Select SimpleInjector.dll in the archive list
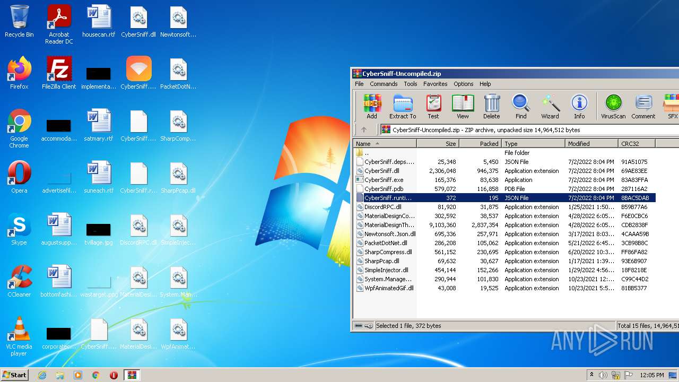The image size is (679, 382). [506, 270]
